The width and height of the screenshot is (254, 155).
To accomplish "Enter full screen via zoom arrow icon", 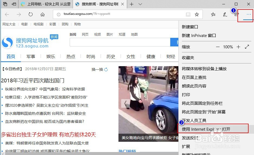I will click(247, 47).
